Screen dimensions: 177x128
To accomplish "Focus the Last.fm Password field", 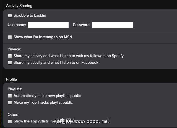I will tap(112, 25).
